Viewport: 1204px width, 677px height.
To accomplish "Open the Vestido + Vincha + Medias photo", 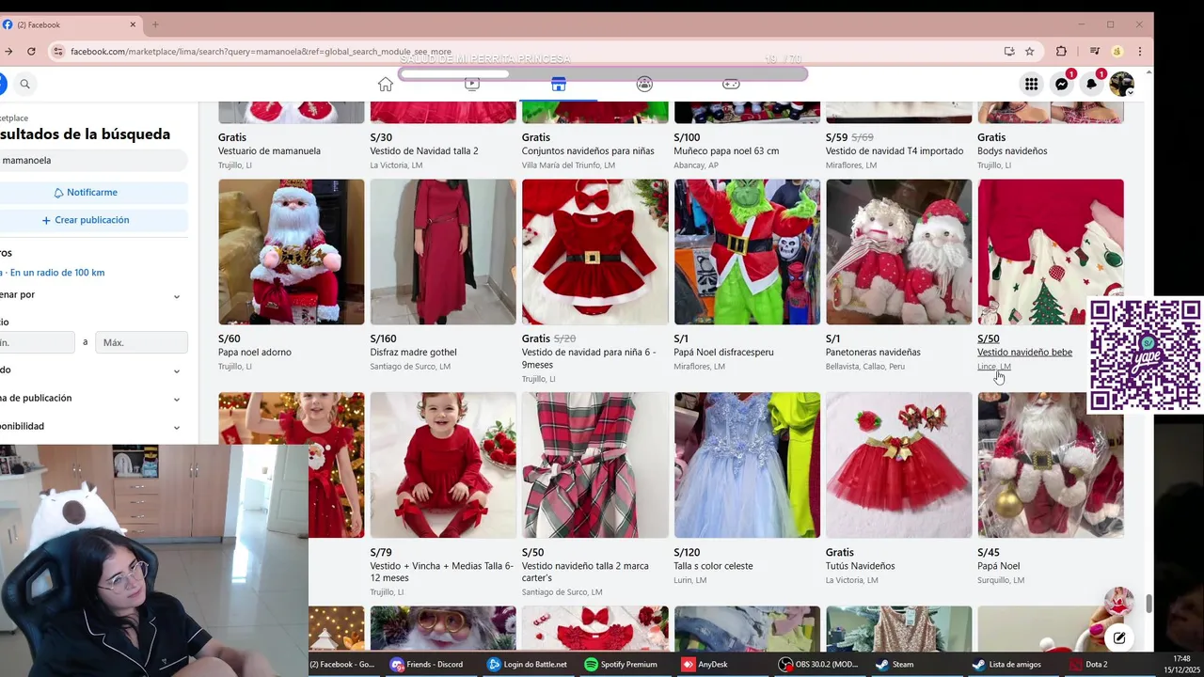I will pyautogui.click(x=443, y=465).
